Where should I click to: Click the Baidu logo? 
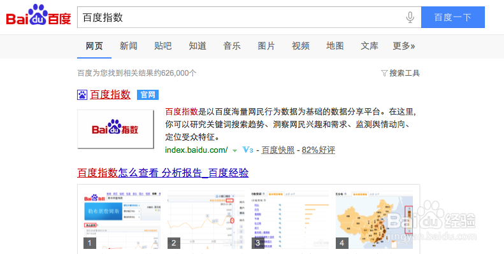pyautogui.click(x=39, y=15)
